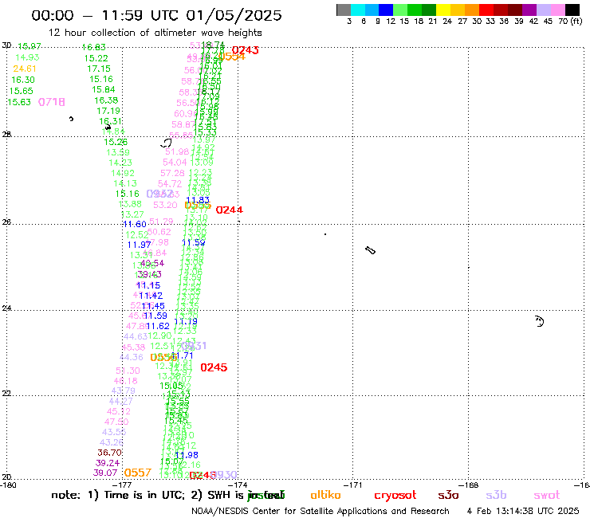Click the longitude axis label '-174'
Viewport: 590px width, 518px height.
(238, 485)
